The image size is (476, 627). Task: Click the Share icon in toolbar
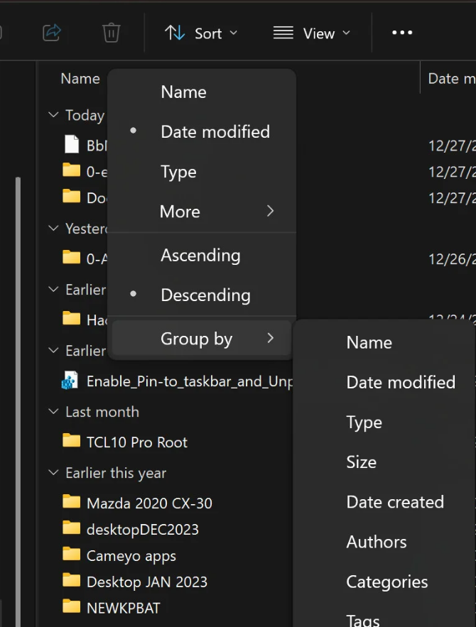point(52,33)
